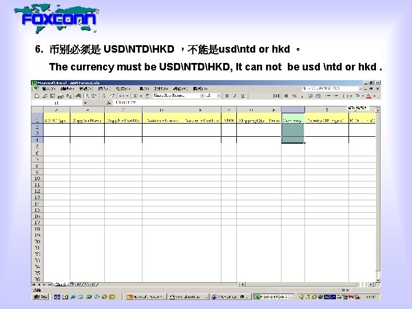Toggle Bold formatting
412x309 pixels.
click(x=227, y=96)
